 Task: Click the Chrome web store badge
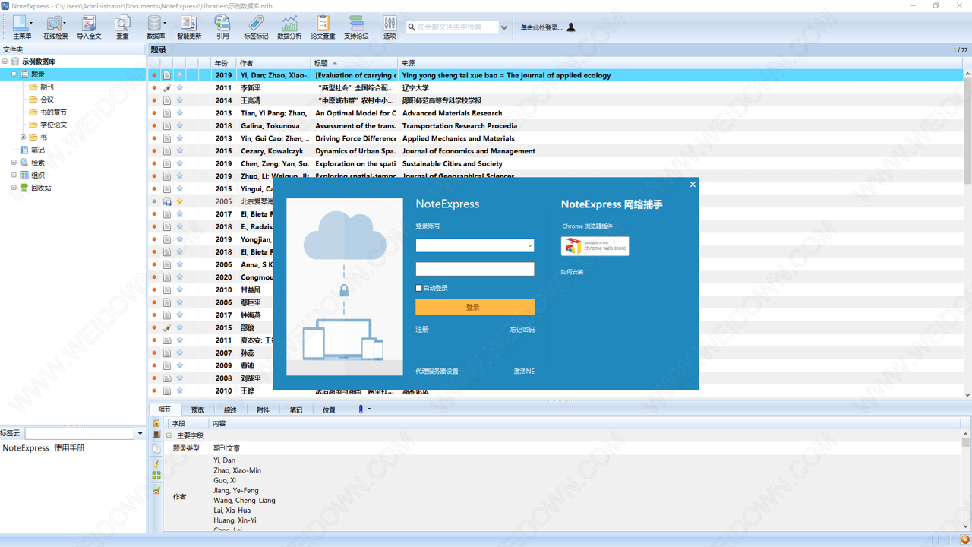pos(595,246)
